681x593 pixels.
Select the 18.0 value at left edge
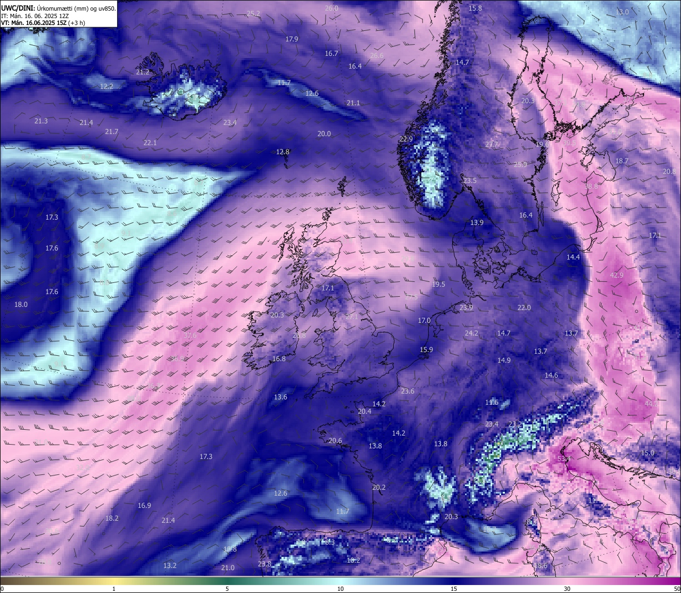[21, 304]
